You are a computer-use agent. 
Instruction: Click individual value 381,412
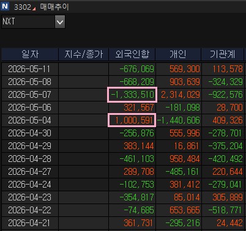185,185
